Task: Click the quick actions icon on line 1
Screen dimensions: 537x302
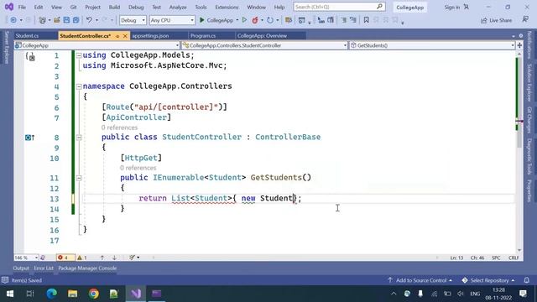Action: 30,56
